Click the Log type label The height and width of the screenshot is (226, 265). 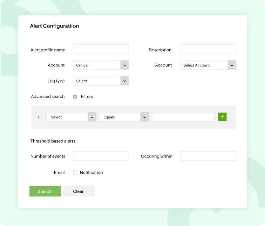point(56,81)
